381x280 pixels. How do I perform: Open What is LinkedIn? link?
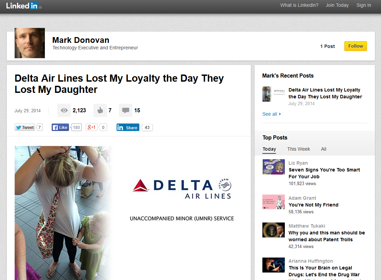(299, 5)
